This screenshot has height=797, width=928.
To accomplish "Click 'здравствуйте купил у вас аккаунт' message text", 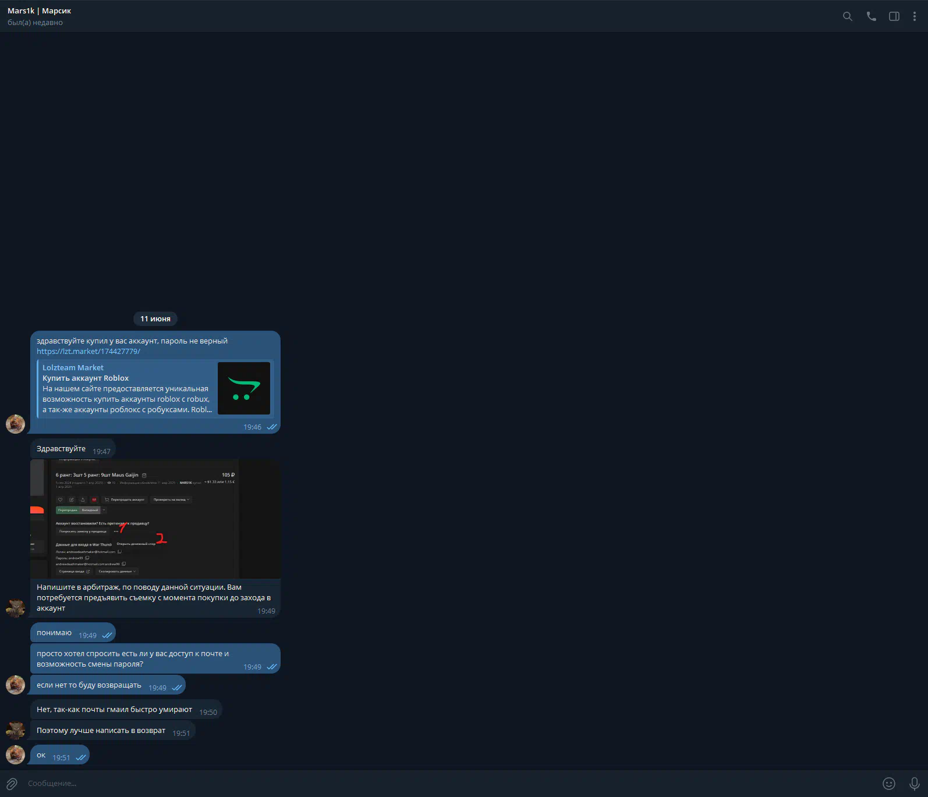I will [132, 341].
